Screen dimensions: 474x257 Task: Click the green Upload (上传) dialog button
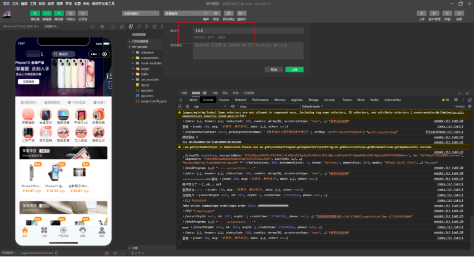coord(295,69)
